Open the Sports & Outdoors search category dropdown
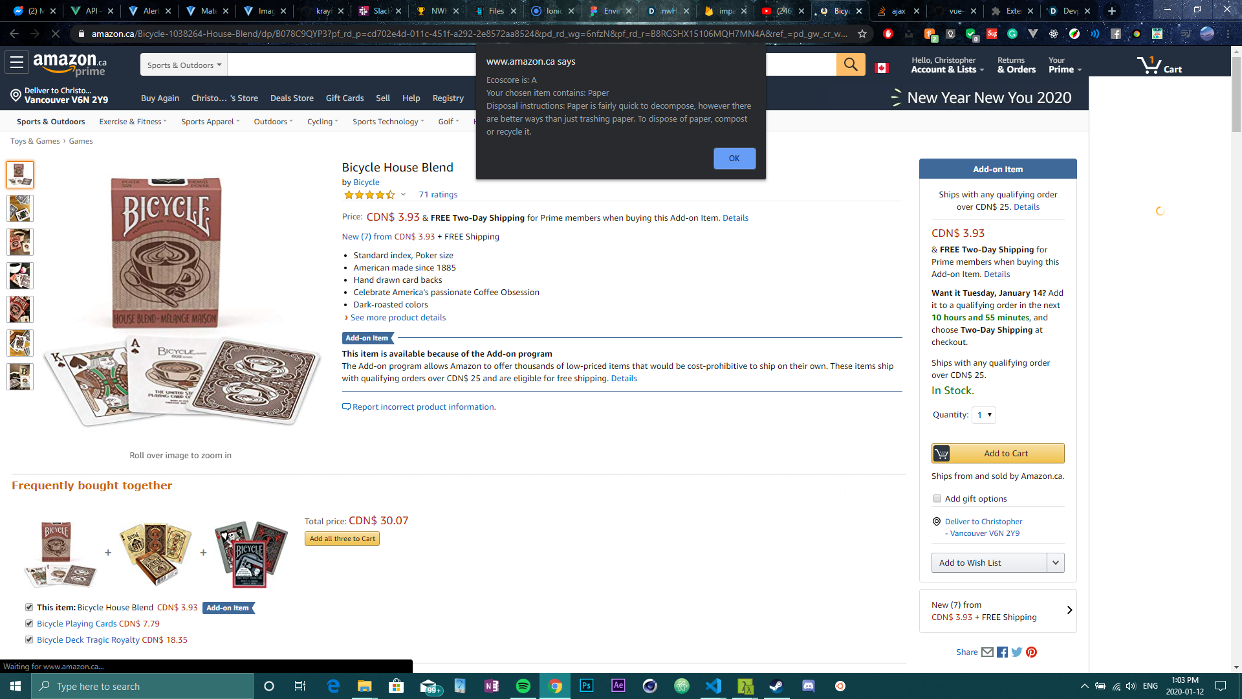This screenshot has width=1242, height=699. point(184,65)
